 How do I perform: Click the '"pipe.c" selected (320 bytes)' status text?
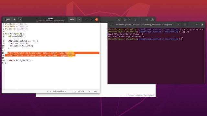click(x=141, y=95)
